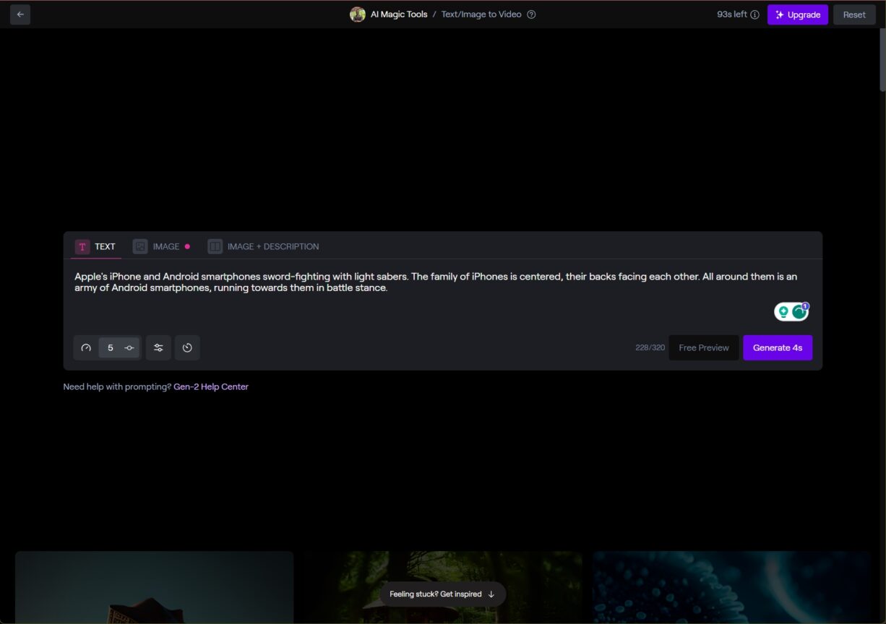
Task: Click the AI Magic Tools avatar icon
Action: coord(357,14)
